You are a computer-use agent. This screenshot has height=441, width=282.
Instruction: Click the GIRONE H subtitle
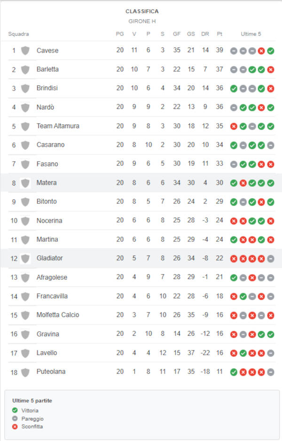142,22
